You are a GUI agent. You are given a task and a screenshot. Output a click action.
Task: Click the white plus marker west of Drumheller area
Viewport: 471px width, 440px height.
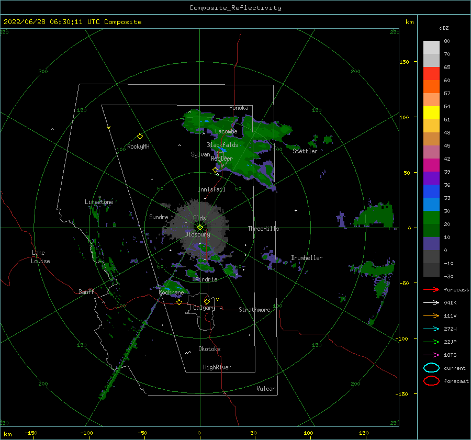pos(296,210)
